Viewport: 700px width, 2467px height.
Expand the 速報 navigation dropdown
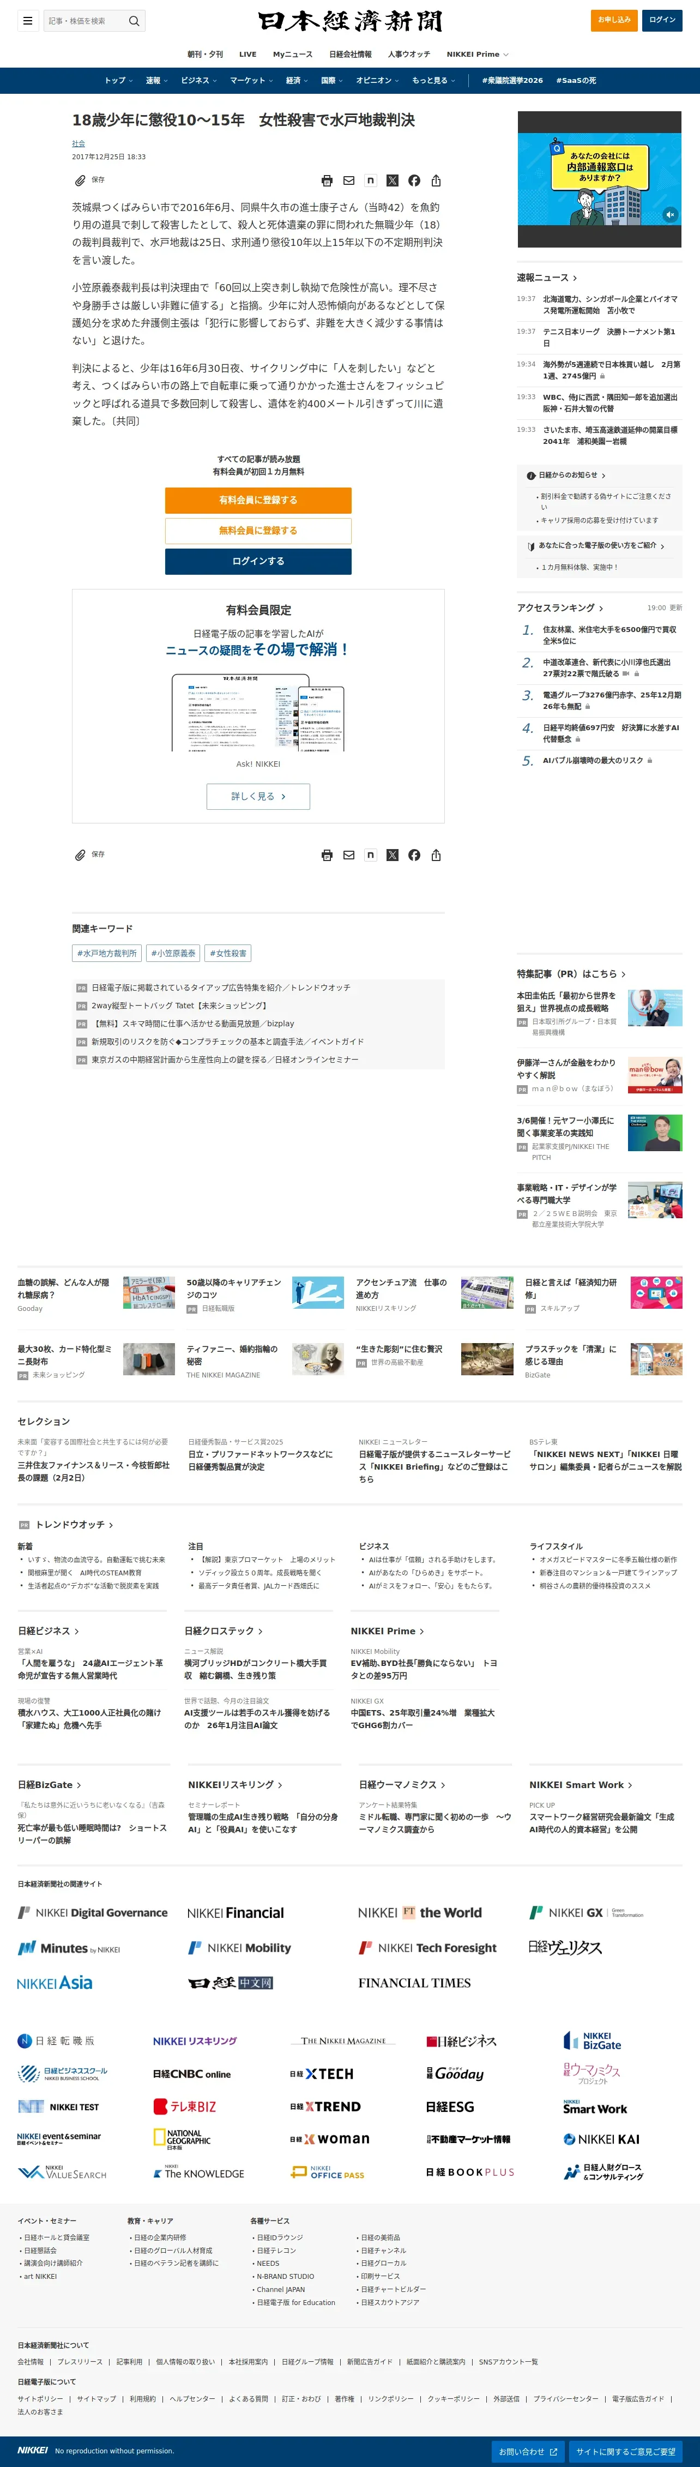[156, 81]
